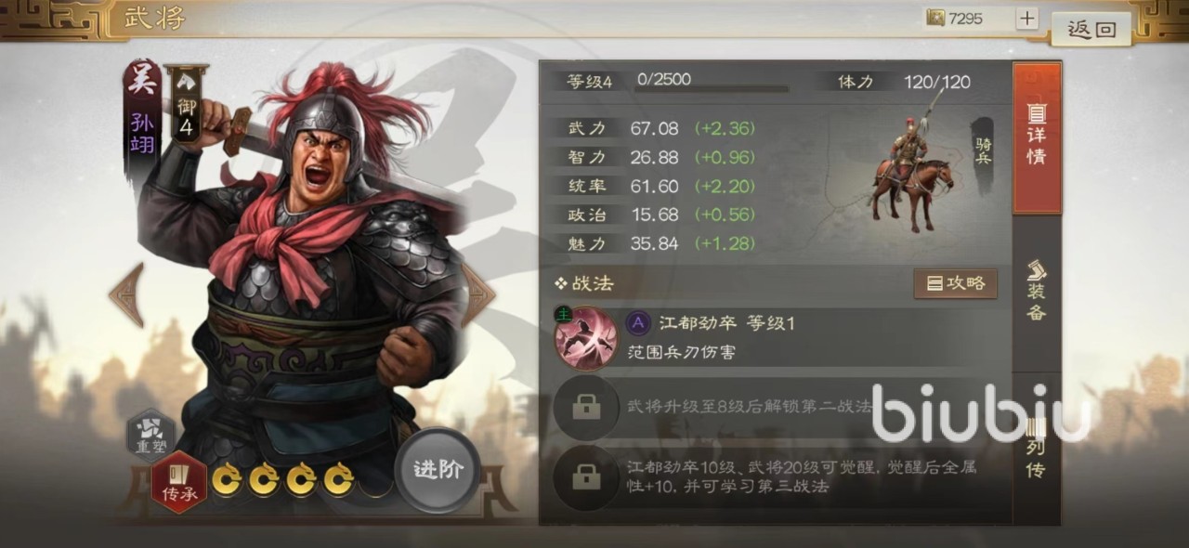1189x548 pixels.
Task: Switch to the 详情 details tab
Action: (1037, 137)
